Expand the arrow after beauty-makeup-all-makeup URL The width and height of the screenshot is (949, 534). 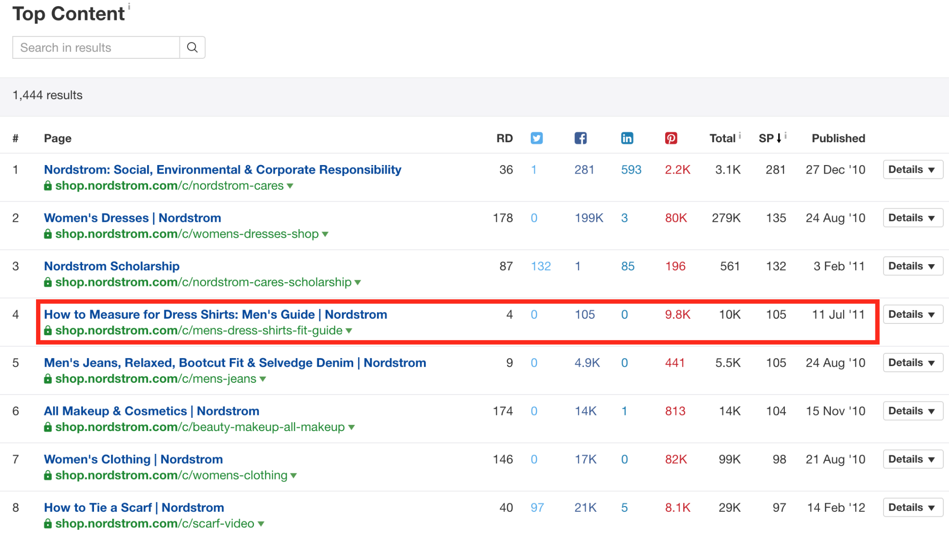(352, 427)
